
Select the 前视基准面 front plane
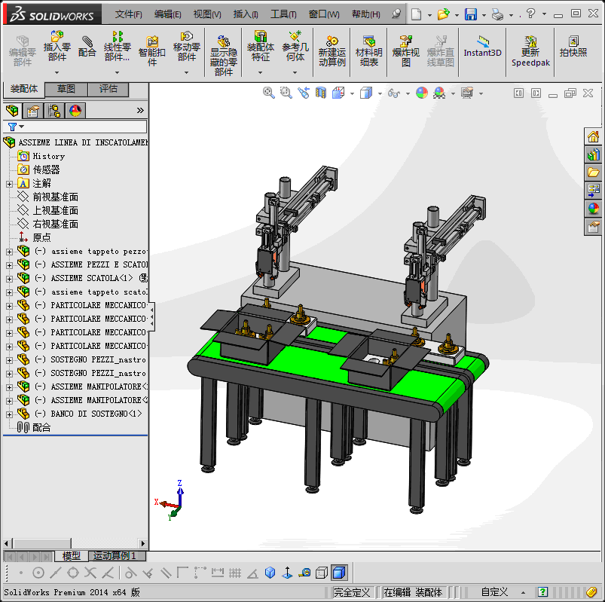point(55,197)
